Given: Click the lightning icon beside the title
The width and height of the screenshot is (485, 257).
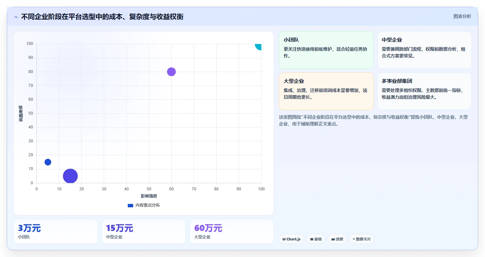Looking at the screenshot, I should (x=16, y=17).
